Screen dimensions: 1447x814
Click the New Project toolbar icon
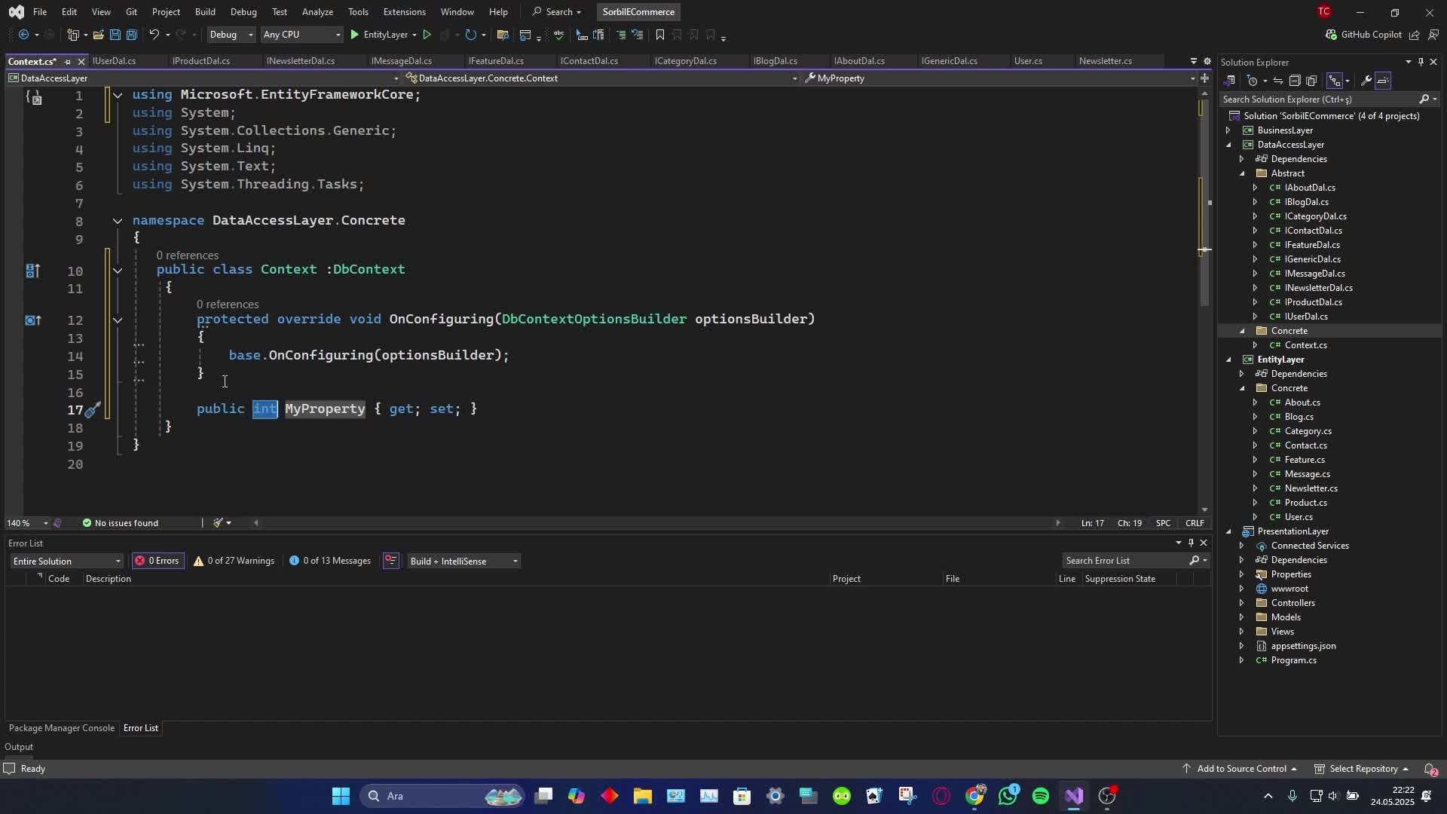[73, 35]
